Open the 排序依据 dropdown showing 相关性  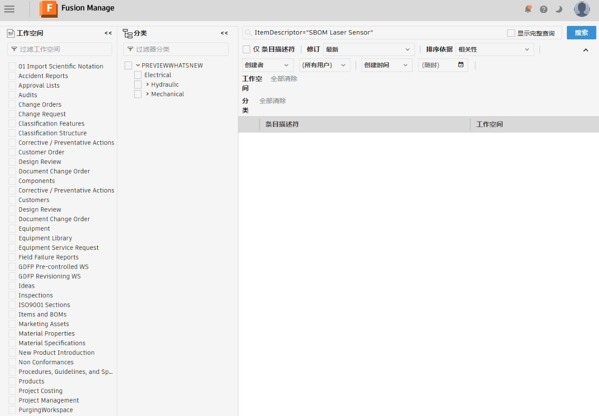click(x=495, y=49)
